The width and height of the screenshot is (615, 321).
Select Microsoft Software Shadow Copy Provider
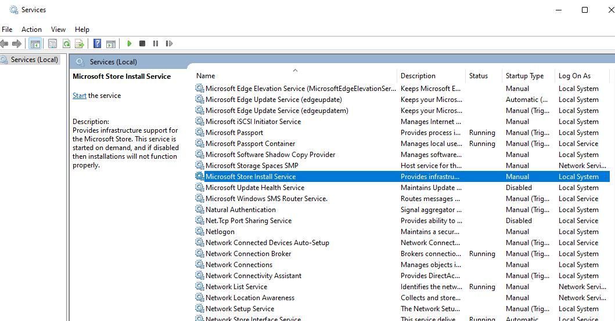pyautogui.click(x=270, y=154)
